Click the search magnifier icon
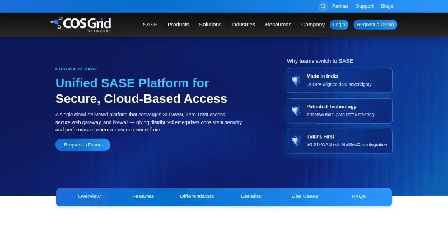Viewport: 448px width, 246px height. coord(323,6)
